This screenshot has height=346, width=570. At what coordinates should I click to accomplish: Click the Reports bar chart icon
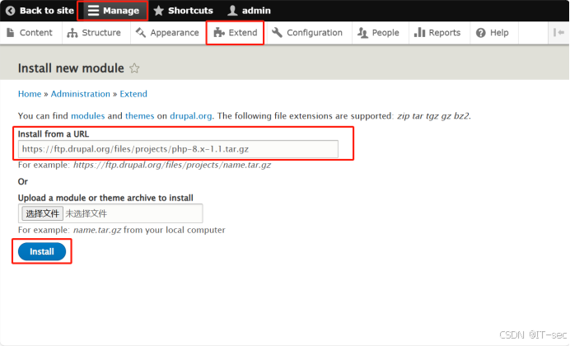click(x=419, y=33)
